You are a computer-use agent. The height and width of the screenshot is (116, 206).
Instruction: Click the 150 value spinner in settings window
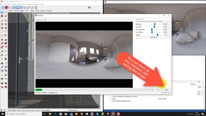click(200, 92)
